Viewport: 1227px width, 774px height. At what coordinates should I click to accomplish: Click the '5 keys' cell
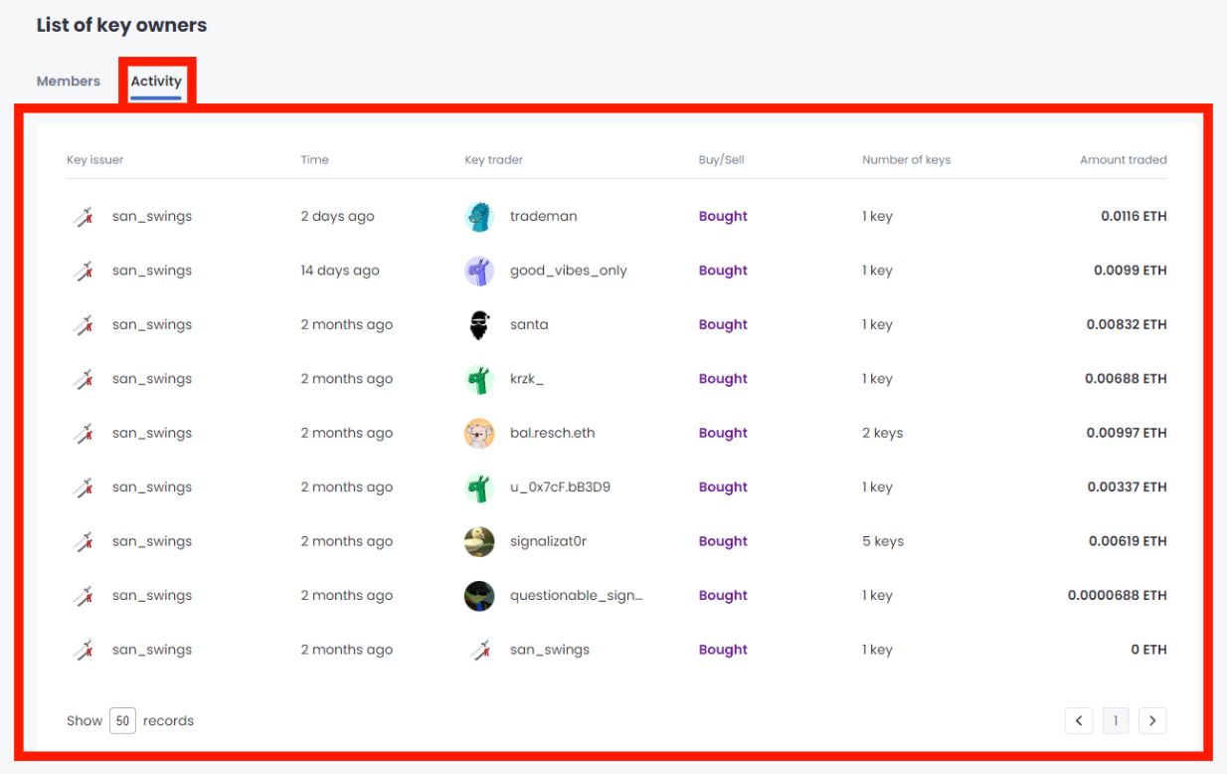pos(883,542)
